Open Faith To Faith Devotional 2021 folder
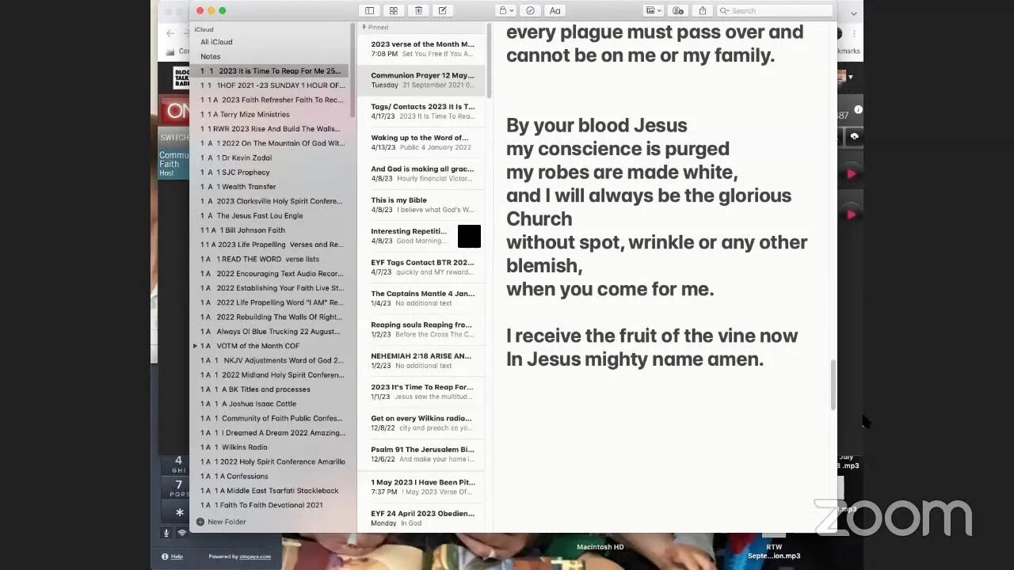1014x570 pixels. point(270,505)
